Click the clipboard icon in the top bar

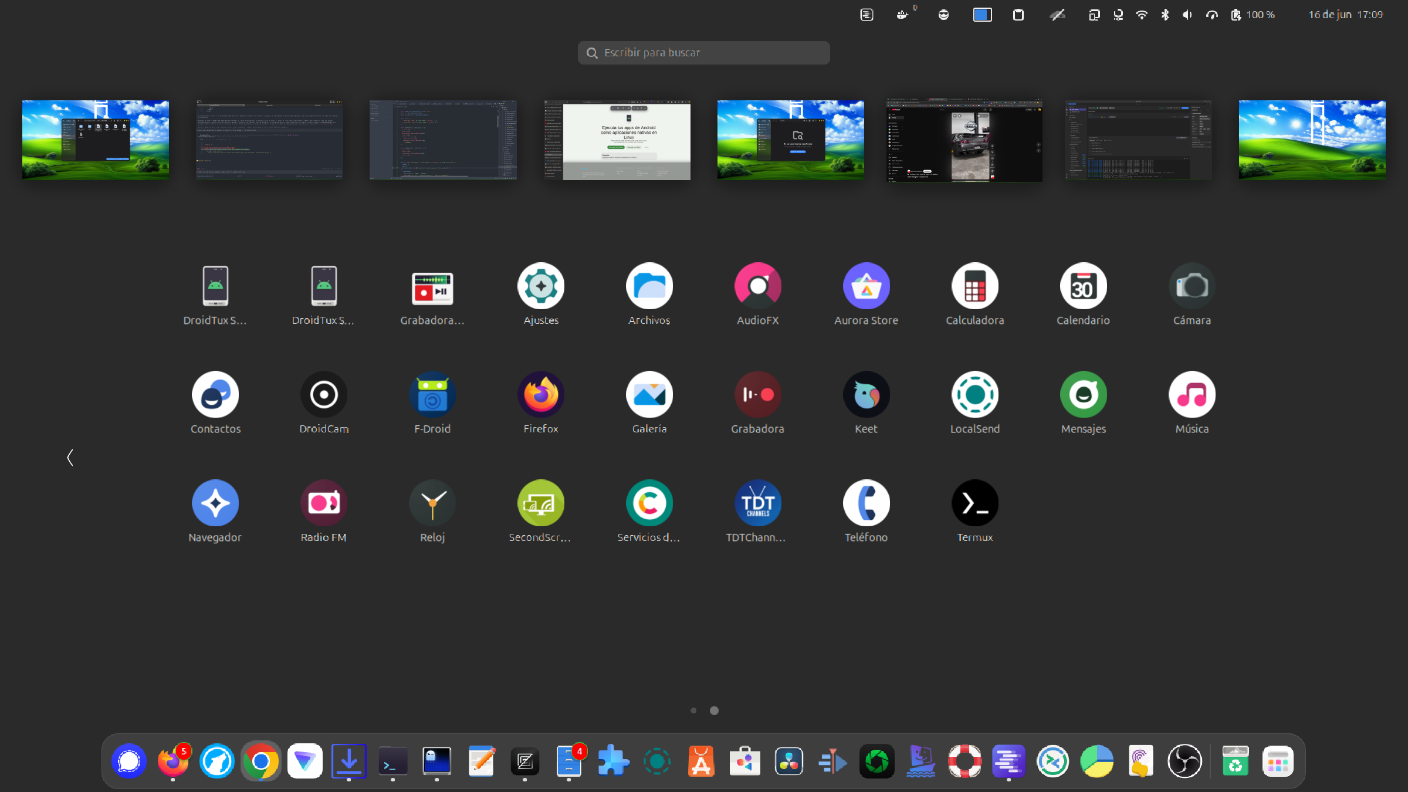pyautogui.click(x=1018, y=15)
